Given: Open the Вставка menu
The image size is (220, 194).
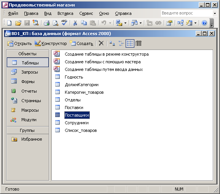Looking at the screenshot, I should (65, 13).
